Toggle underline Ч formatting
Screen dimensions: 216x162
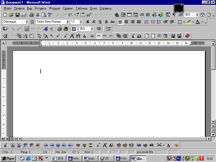click(x=100, y=22)
